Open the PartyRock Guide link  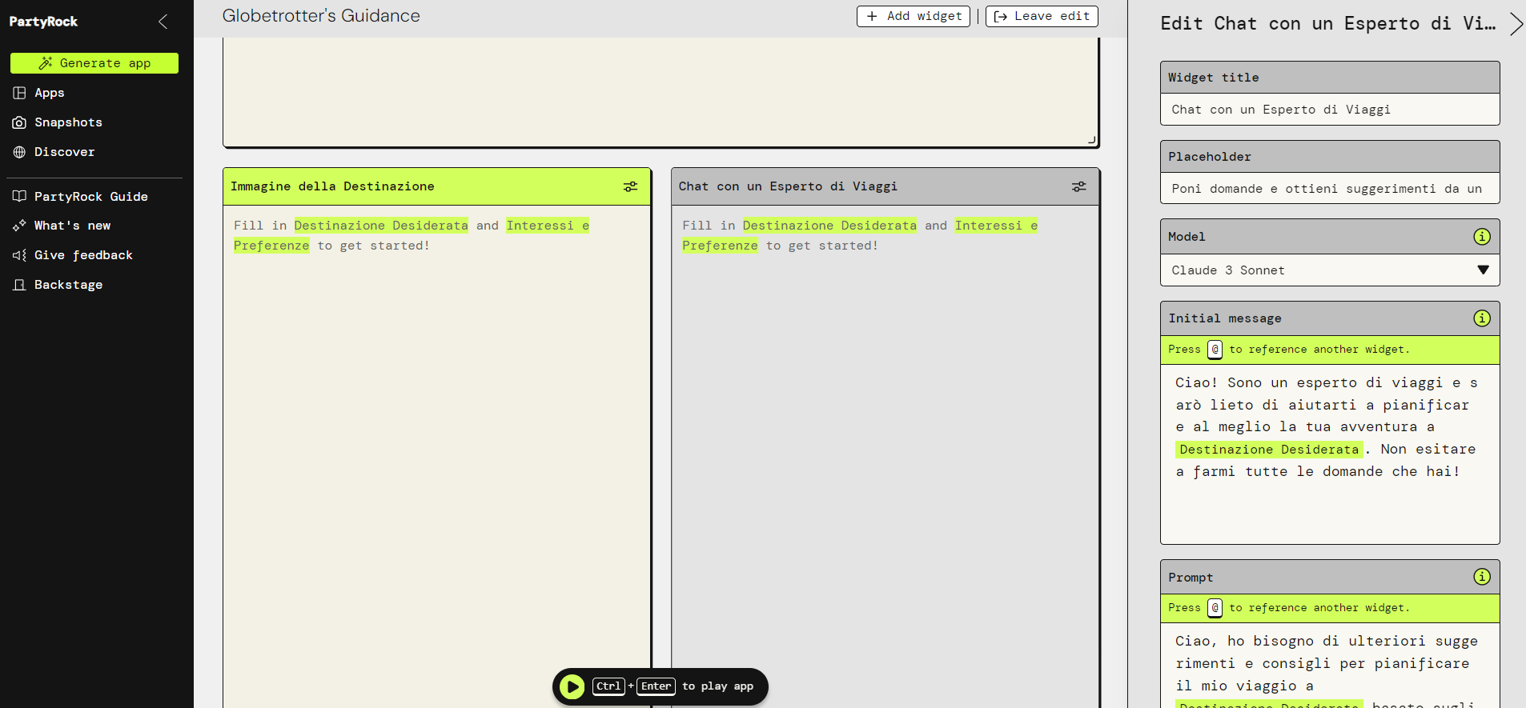click(x=90, y=197)
